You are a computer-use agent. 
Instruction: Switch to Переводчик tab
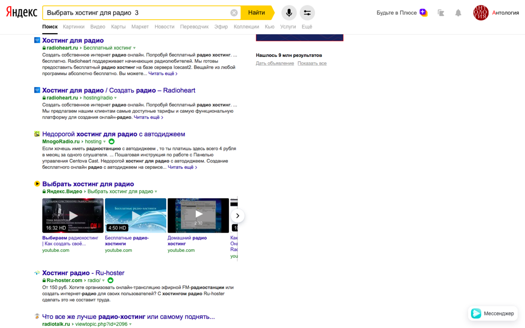tap(194, 27)
